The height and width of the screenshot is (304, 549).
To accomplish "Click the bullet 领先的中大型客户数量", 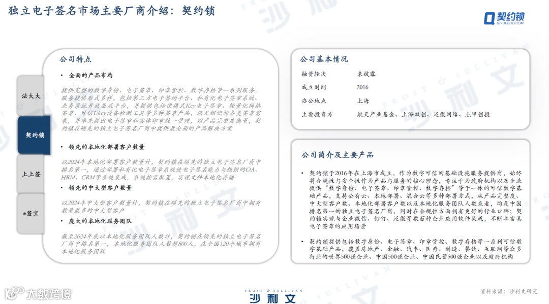I will tap(100, 188).
